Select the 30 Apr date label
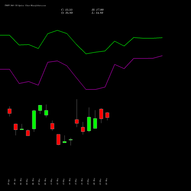This screenshot has height=191, width=191. point(15,182)
